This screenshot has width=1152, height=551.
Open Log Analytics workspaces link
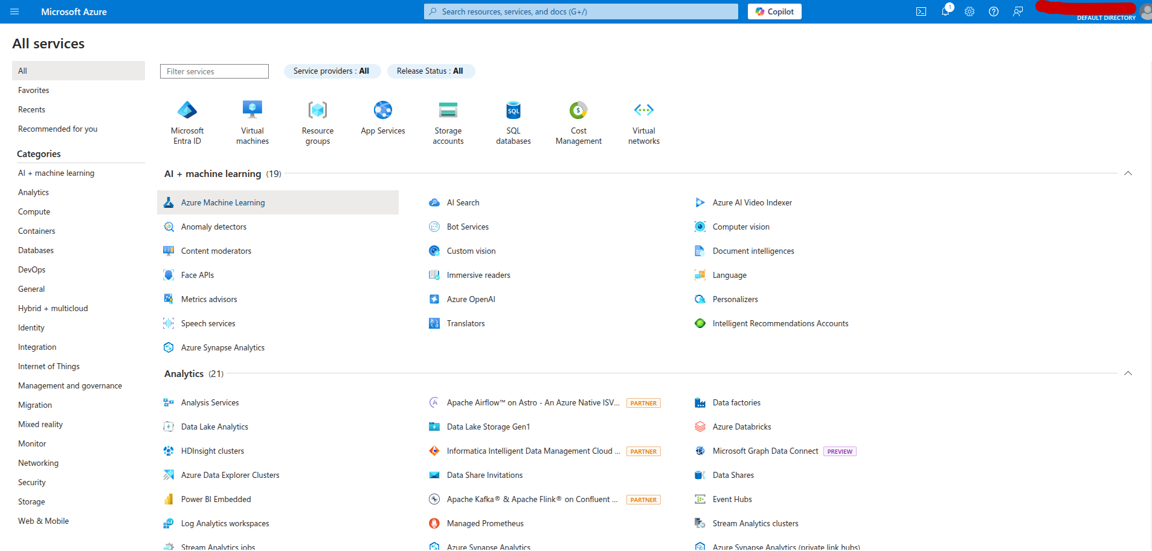[225, 524]
